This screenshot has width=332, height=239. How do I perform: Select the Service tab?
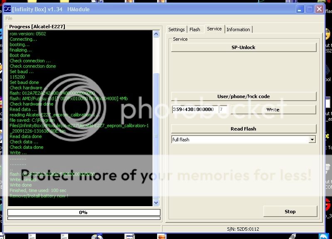click(x=214, y=29)
